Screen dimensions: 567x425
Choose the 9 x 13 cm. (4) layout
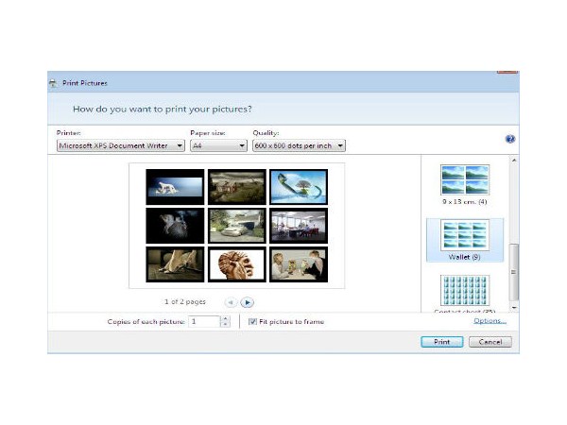[x=465, y=184]
